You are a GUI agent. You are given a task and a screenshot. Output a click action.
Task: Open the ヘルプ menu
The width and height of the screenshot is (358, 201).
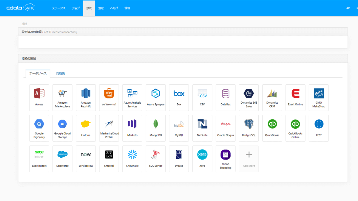click(x=114, y=8)
